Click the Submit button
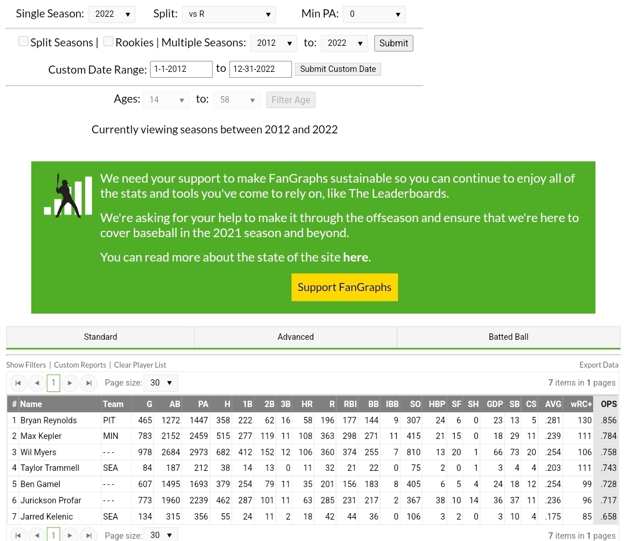625x541 pixels. (x=393, y=43)
